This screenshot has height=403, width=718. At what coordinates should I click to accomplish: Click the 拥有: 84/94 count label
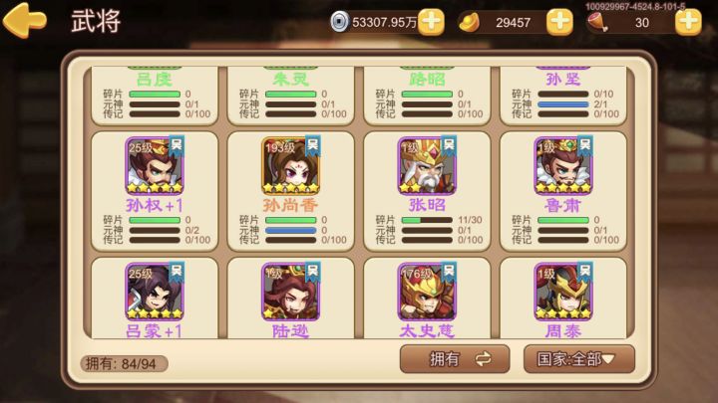(x=124, y=364)
